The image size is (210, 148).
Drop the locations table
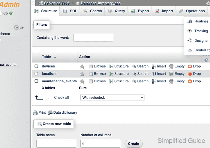click(x=194, y=74)
